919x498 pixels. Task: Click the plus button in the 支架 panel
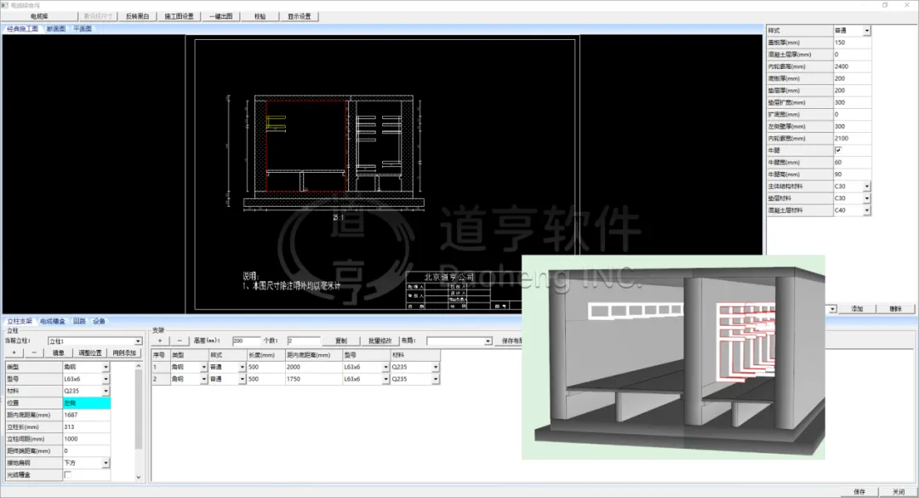pyautogui.click(x=159, y=341)
